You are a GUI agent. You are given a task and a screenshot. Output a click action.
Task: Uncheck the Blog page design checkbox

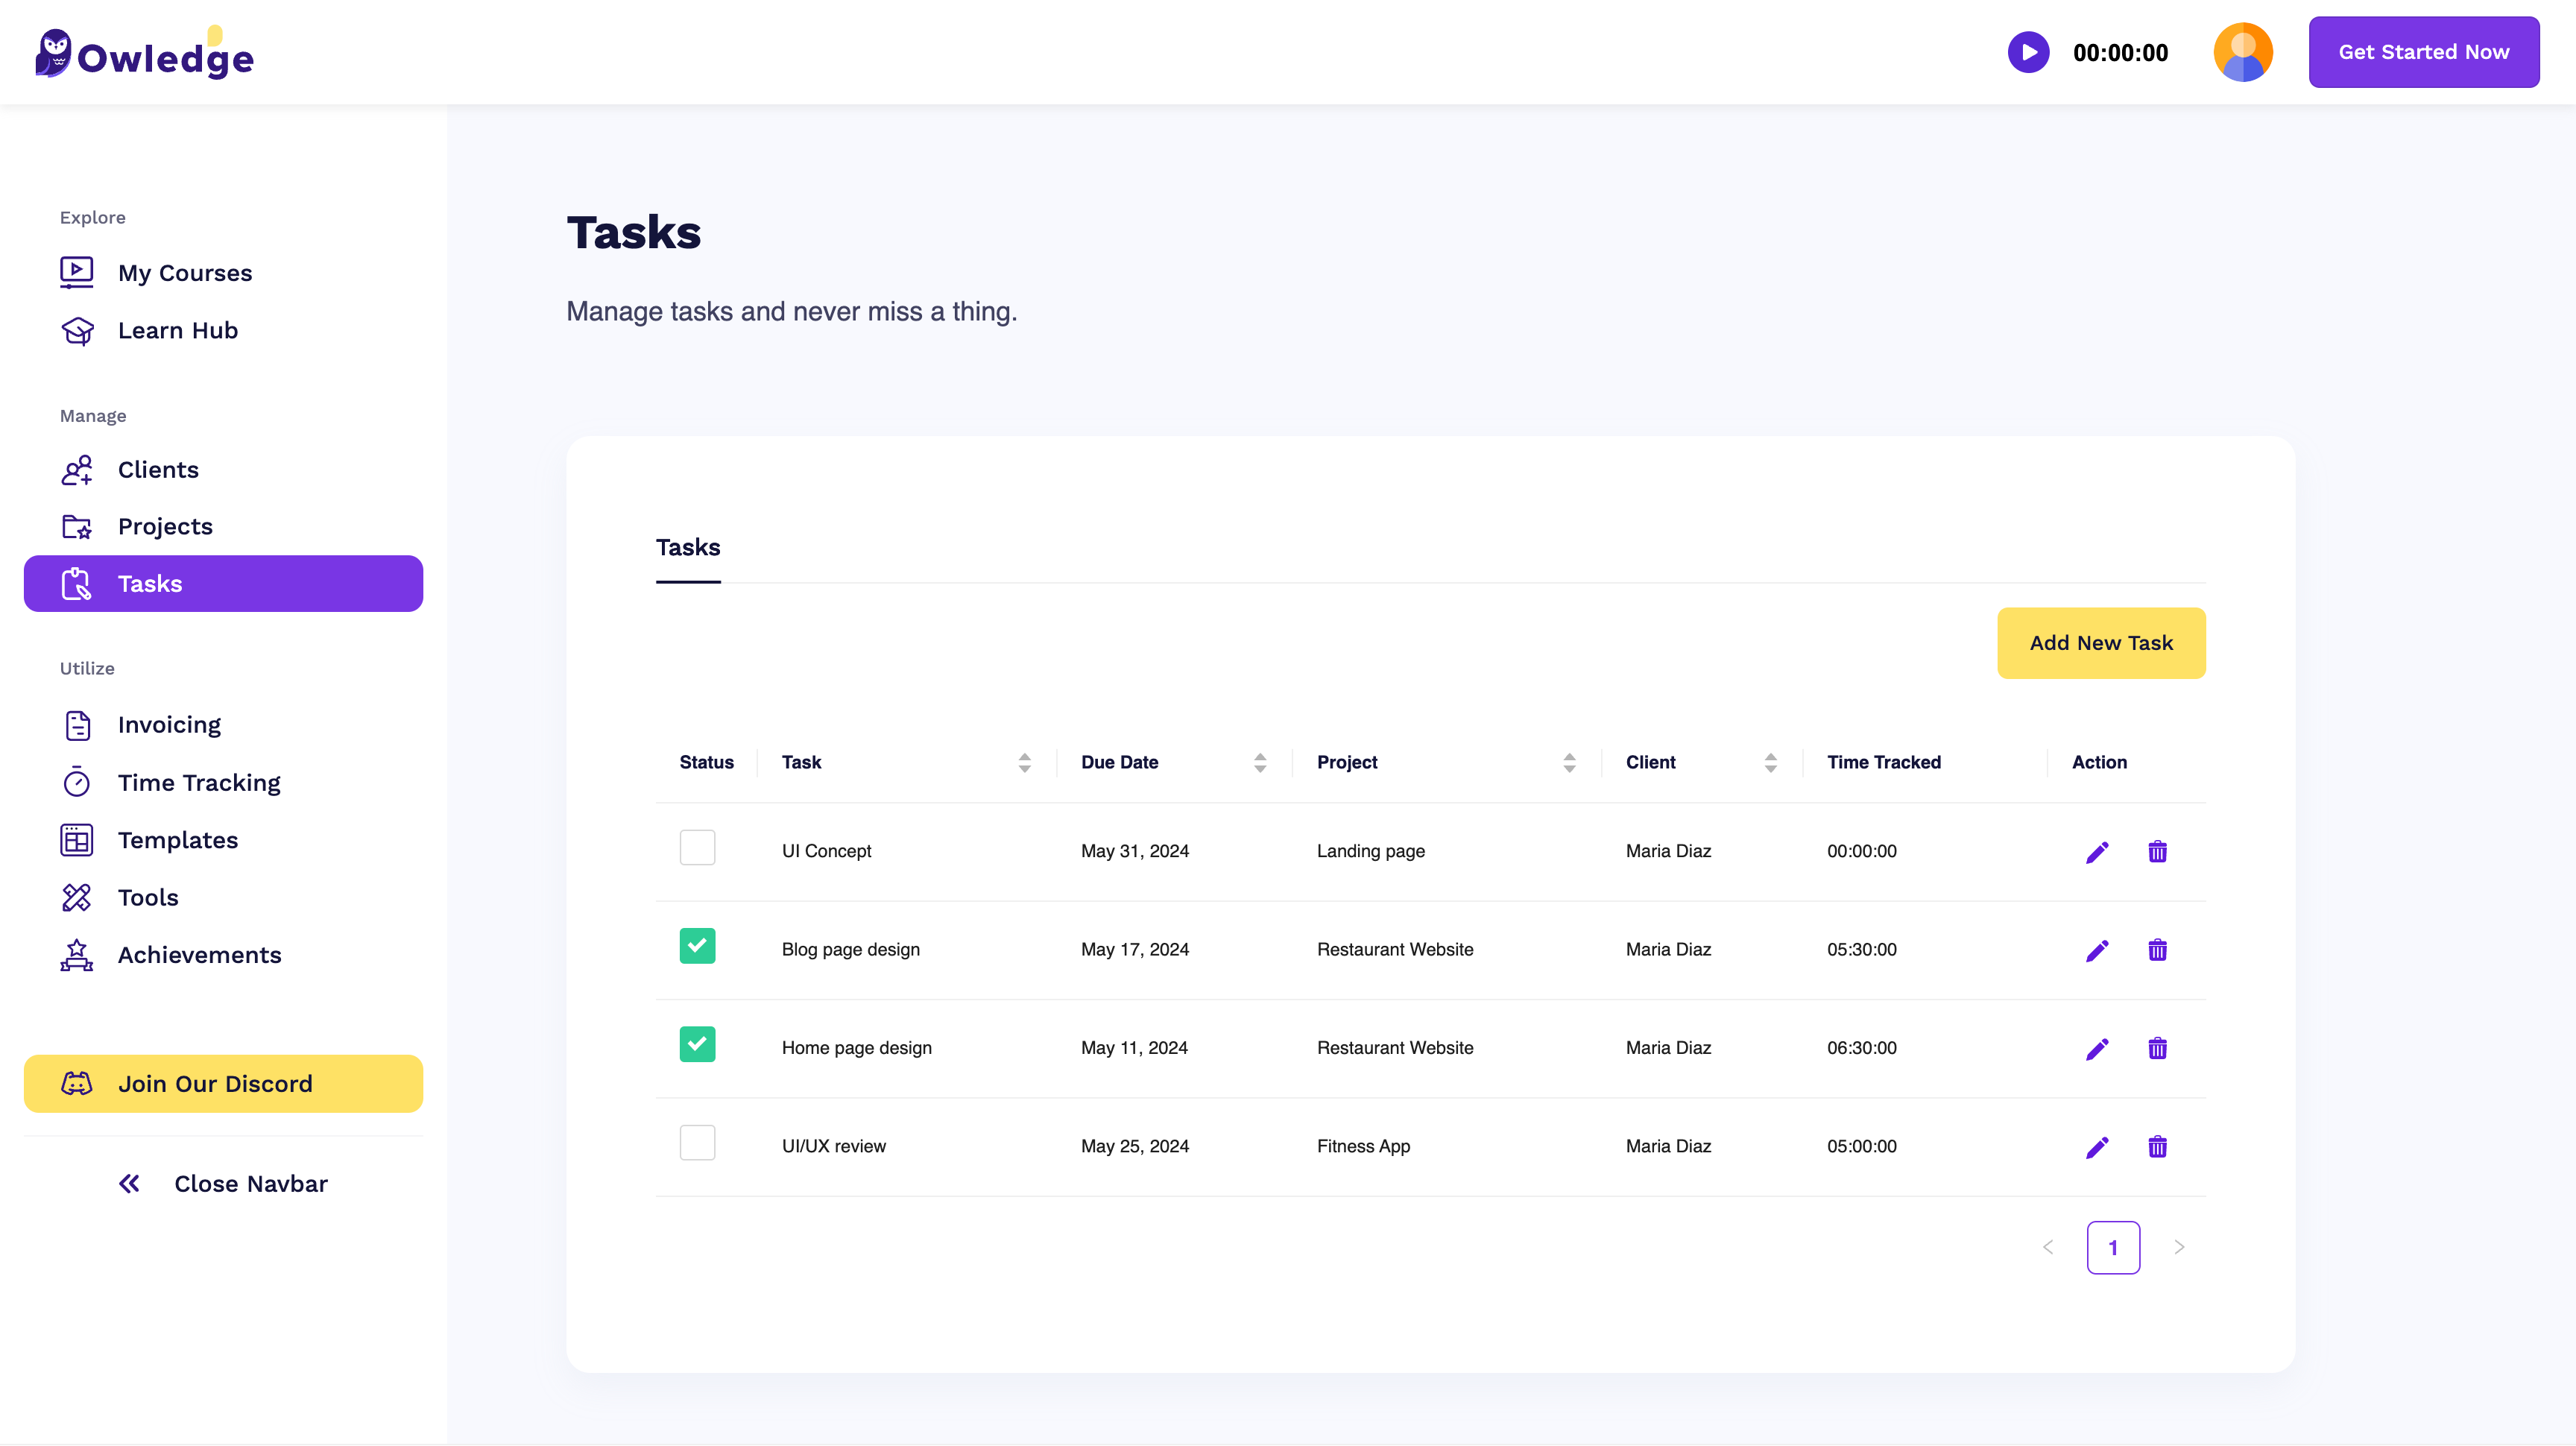pyautogui.click(x=697, y=946)
